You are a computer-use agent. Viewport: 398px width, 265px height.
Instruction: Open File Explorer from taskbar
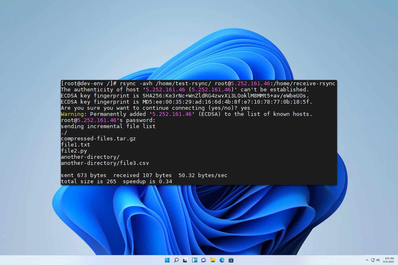pos(213,260)
